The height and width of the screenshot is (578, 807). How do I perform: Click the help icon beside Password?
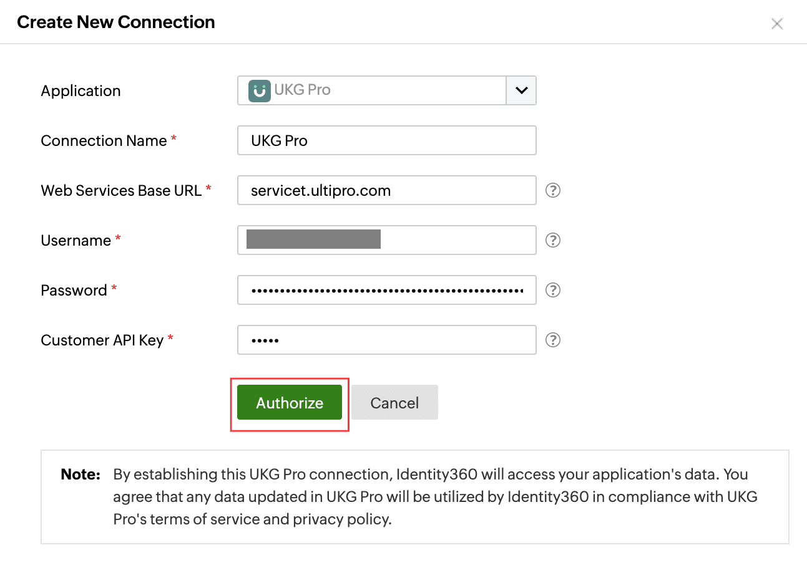tap(553, 290)
